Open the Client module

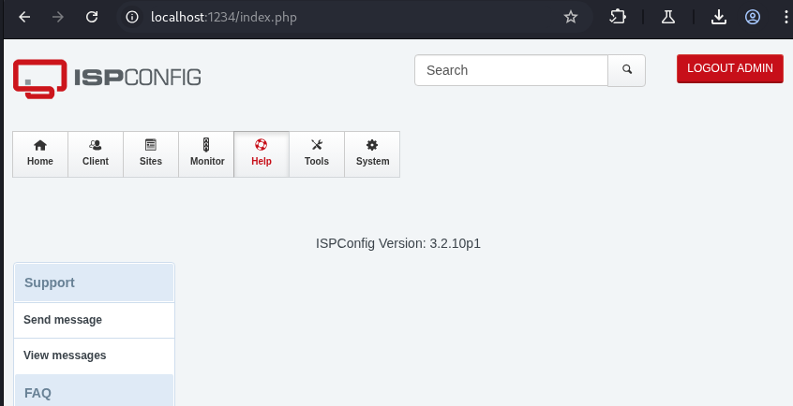pos(96,153)
